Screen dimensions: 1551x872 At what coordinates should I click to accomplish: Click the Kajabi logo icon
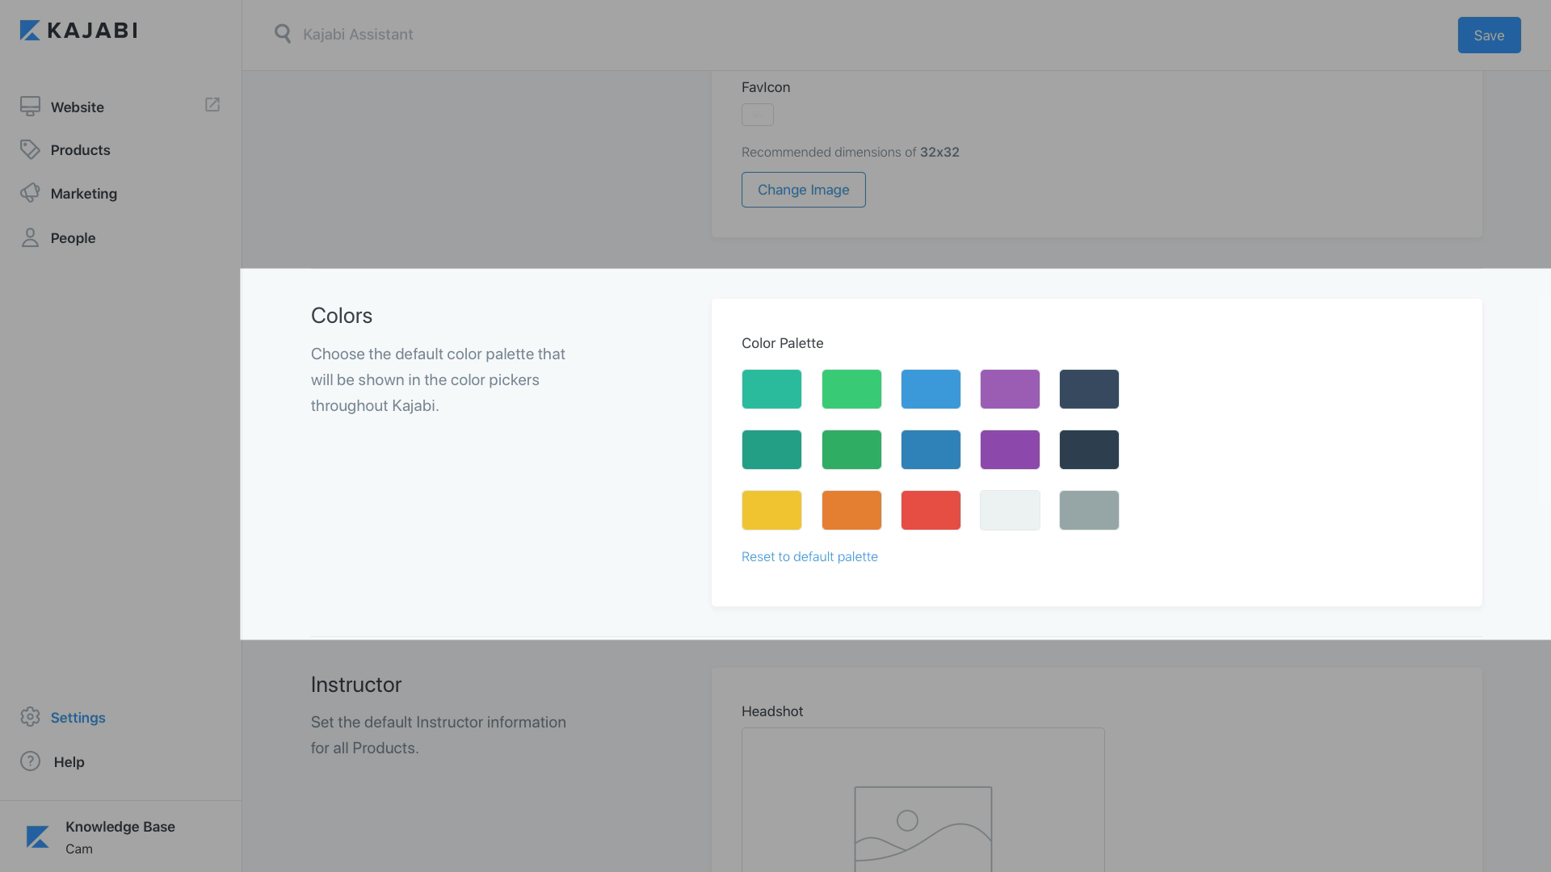point(30,31)
